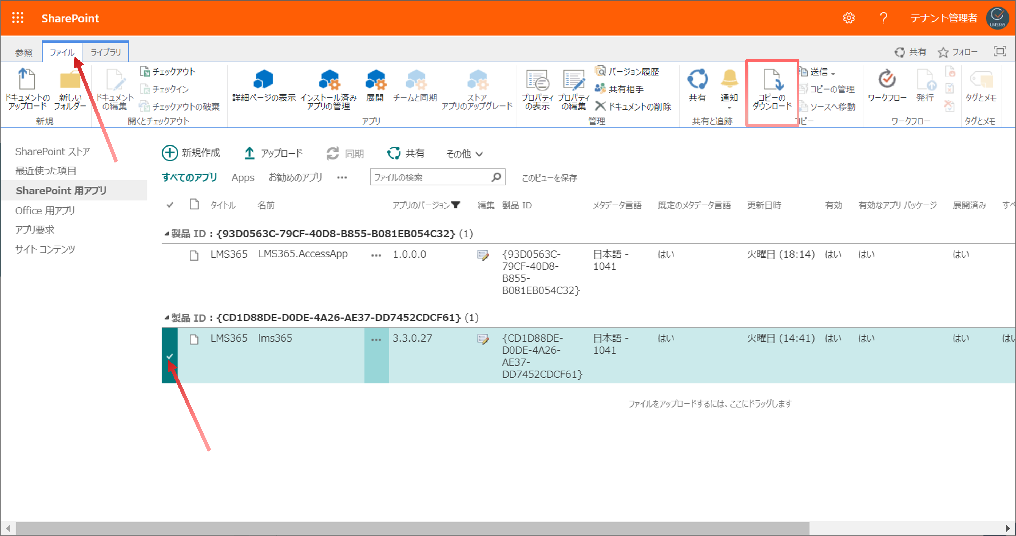1016x536 pixels.
Task: Open ellipsis menu for lms365 row
Action: [x=376, y=339]
